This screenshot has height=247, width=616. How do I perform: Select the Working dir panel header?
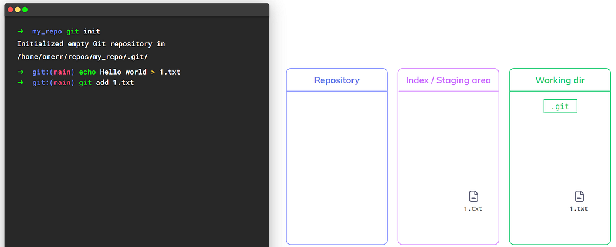(x=560, y=80)
